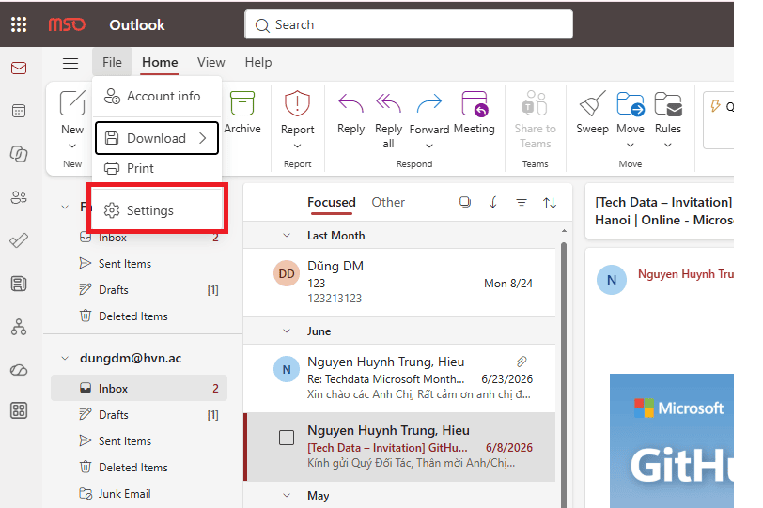Open the Download submenu
763x508 pixels.
coord(157,138)
